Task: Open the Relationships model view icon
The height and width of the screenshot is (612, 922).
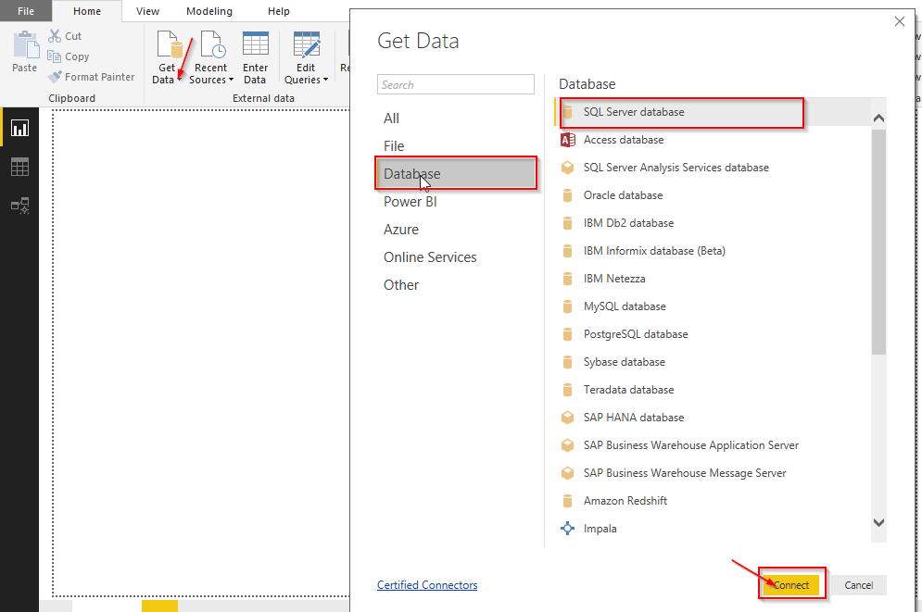Action: coord(19,206)
